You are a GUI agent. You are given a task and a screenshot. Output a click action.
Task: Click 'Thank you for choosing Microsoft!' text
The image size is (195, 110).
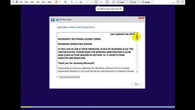[x=76, y=63]
